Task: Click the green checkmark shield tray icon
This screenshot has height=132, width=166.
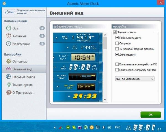Action: pyautogui.click(x=68, y=128)
